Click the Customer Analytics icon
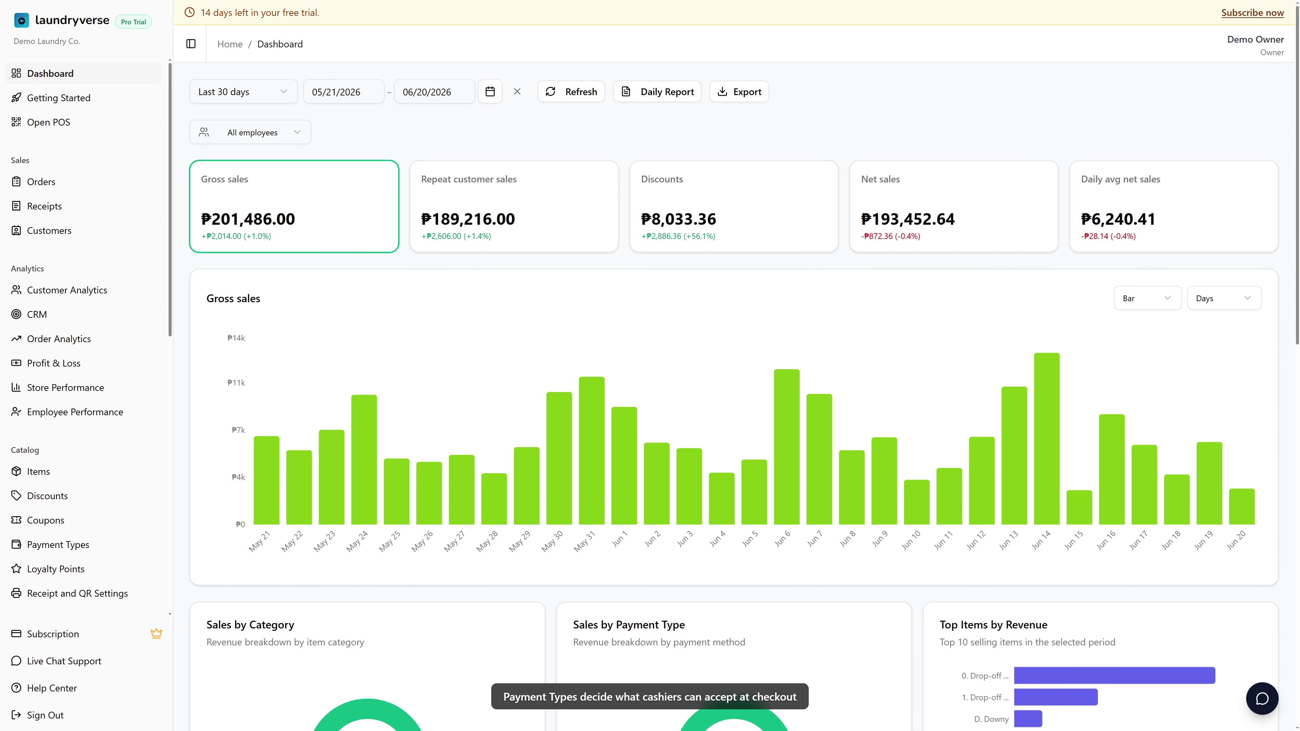The width and height of the screenshot is (1300, 731). tap(16, 290)
